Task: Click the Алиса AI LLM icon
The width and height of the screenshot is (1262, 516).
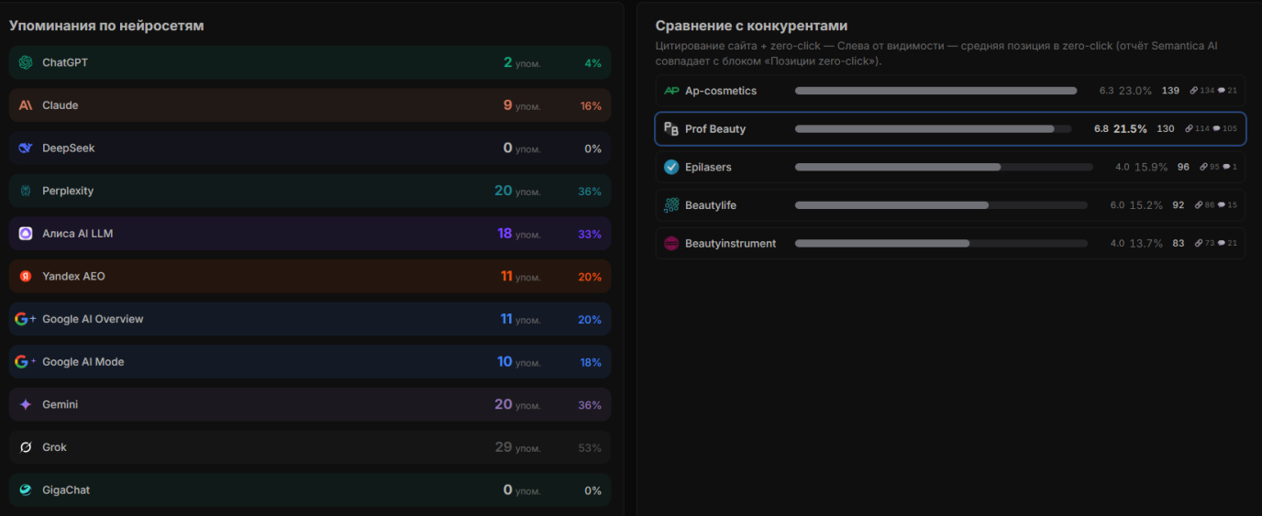Action: 26,234
